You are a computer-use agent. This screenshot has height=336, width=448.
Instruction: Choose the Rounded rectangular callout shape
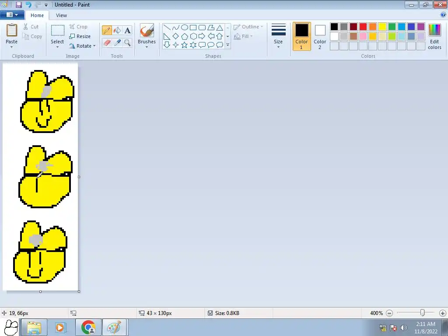202,45
